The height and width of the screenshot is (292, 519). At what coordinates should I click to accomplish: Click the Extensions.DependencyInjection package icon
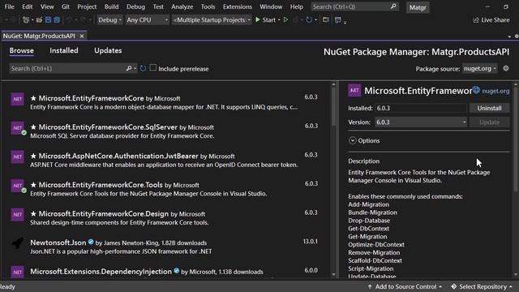pyautogui.click(x=17, y=272)
